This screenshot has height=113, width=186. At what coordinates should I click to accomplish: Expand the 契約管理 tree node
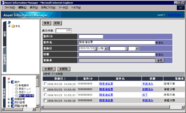(x=9, y=102)
